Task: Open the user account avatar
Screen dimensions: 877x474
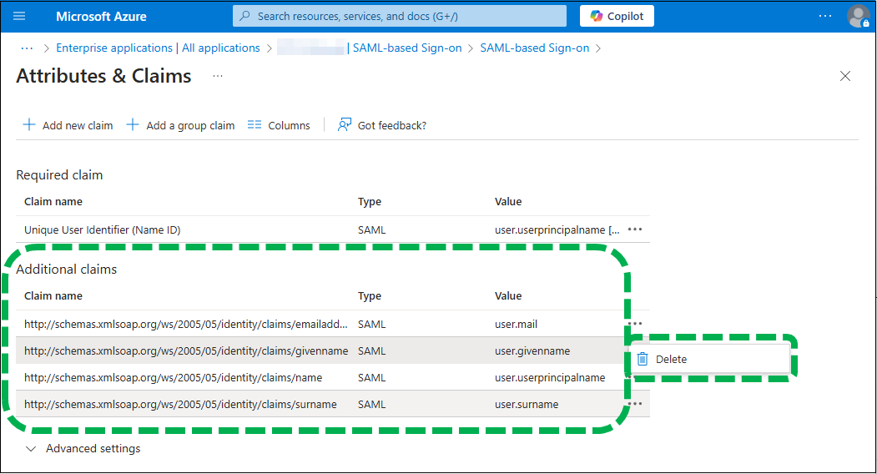Action: pos(858,16)
